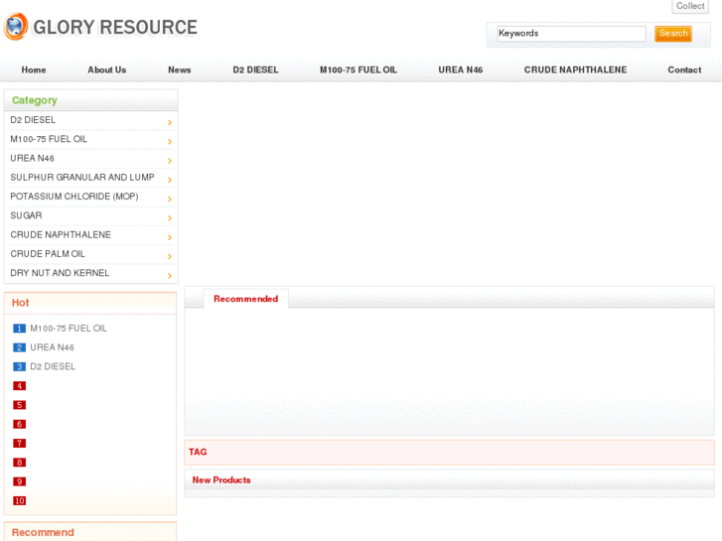Click the arrow icon beside CRUDE PALM OIL
722x541 pixels.
[x=170, y=256]
